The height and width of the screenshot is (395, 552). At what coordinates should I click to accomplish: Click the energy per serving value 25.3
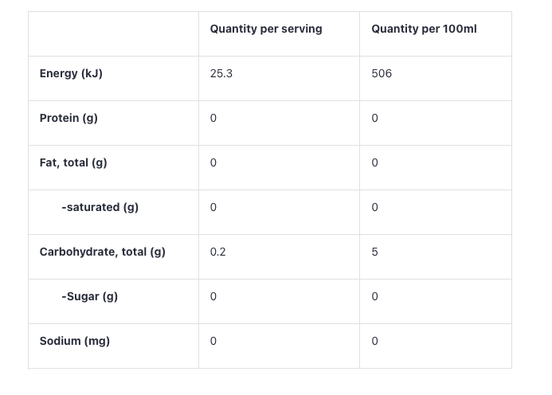coord(221,73)
